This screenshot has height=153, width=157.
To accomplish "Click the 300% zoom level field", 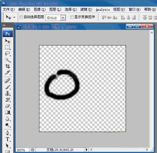I will [22, 150].
